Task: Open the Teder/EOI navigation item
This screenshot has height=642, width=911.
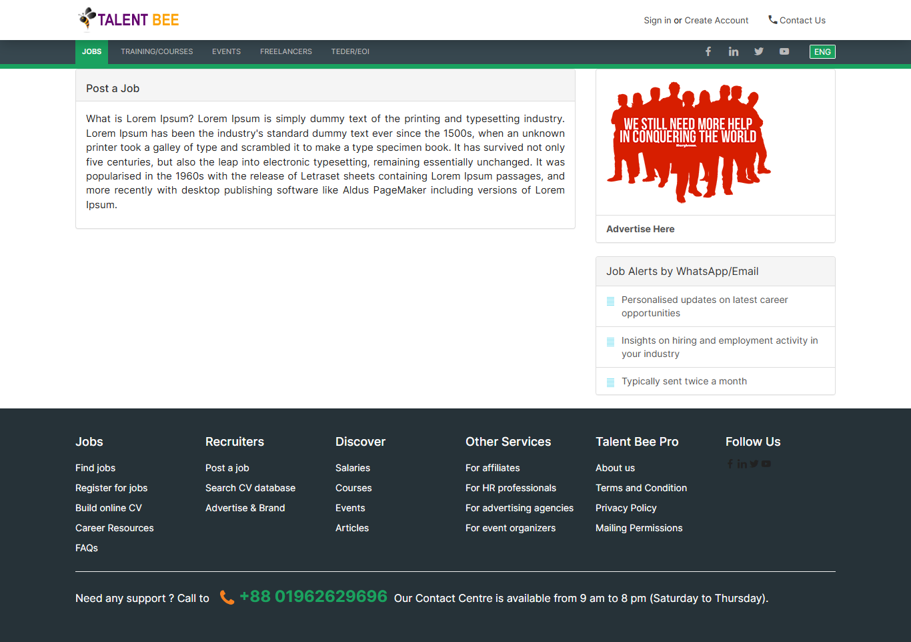Action: pos(350,51)
